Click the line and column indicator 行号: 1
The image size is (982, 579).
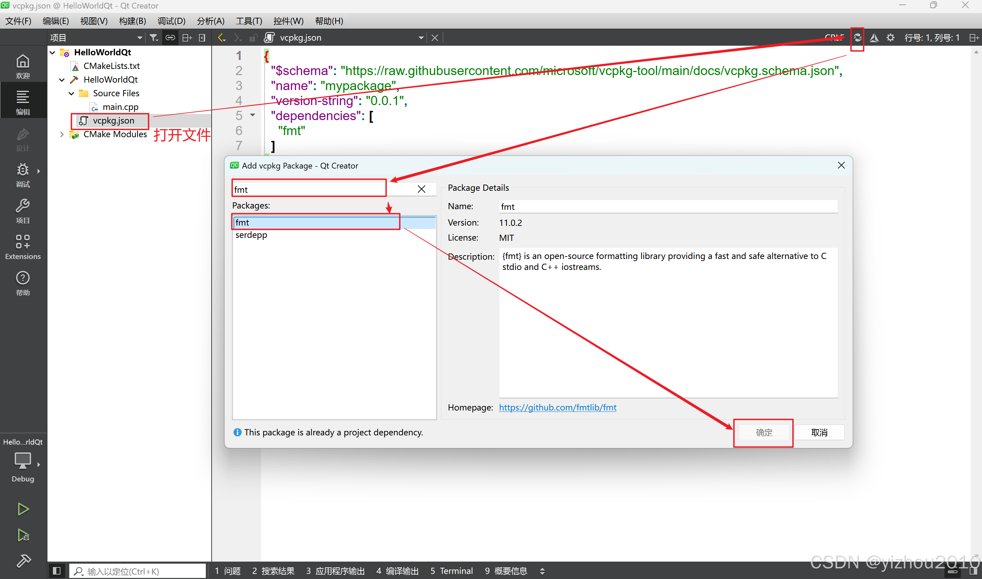[x=932, y=38]
